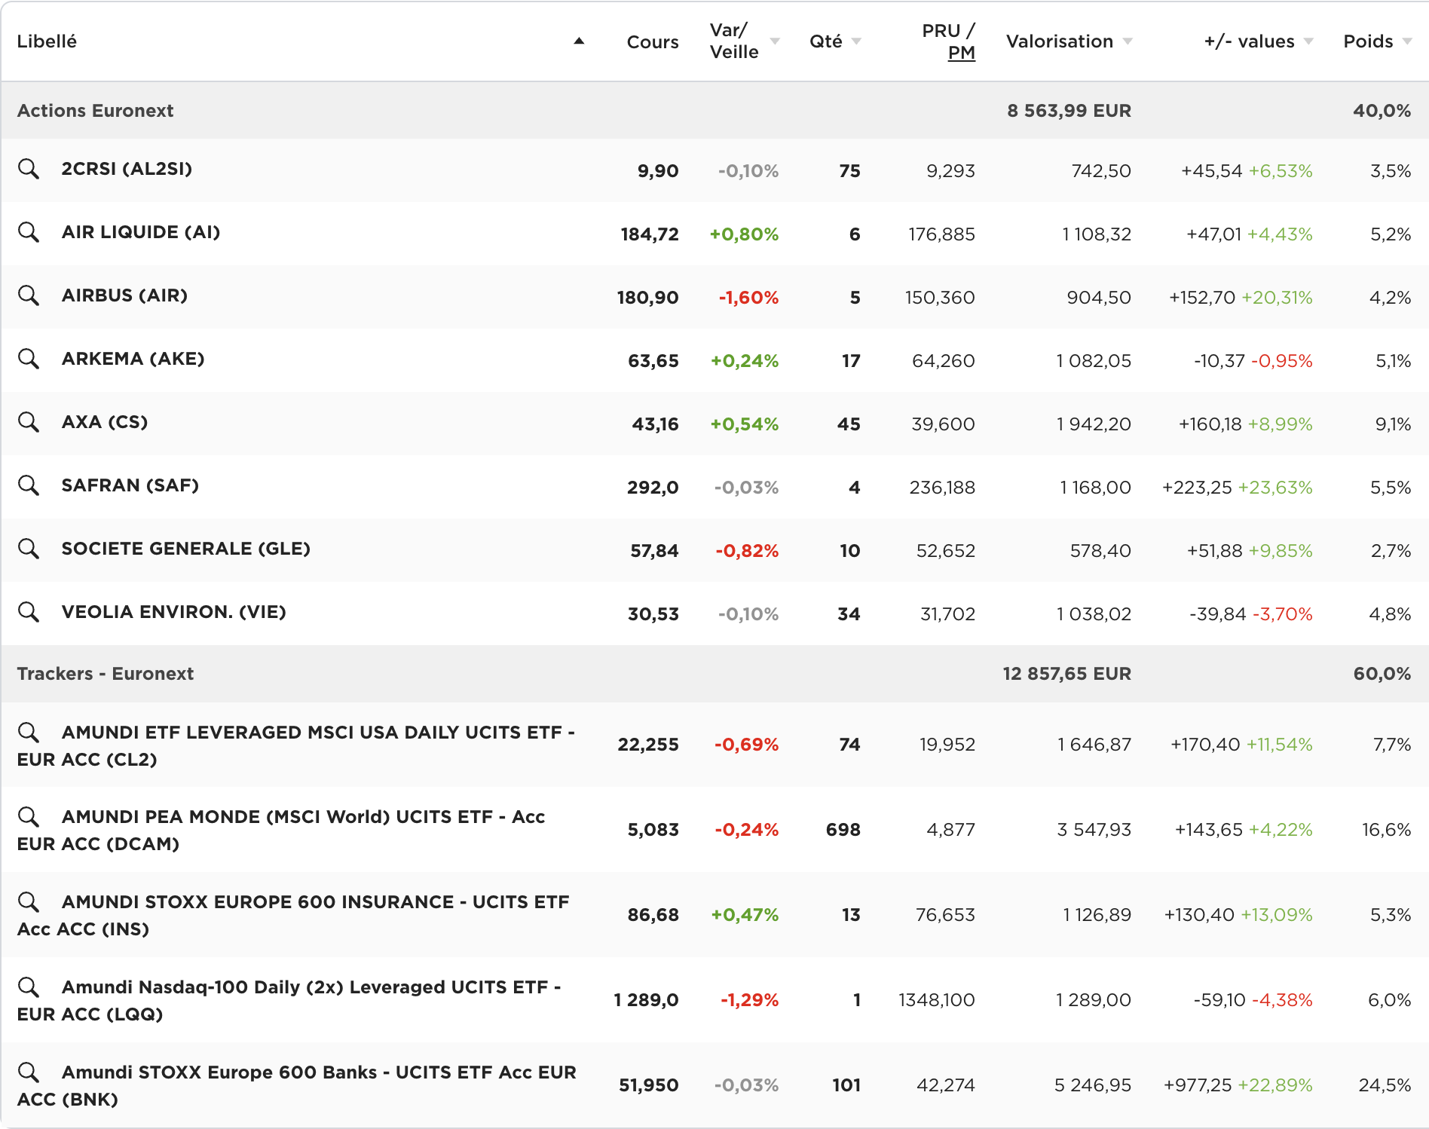Sort by +/- values column arrow
1429x1129 pixels.
(x=1308, y=41)
